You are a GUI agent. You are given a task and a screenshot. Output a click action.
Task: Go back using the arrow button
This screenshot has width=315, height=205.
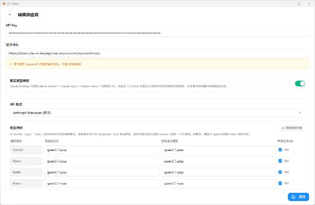click(10, 15)
